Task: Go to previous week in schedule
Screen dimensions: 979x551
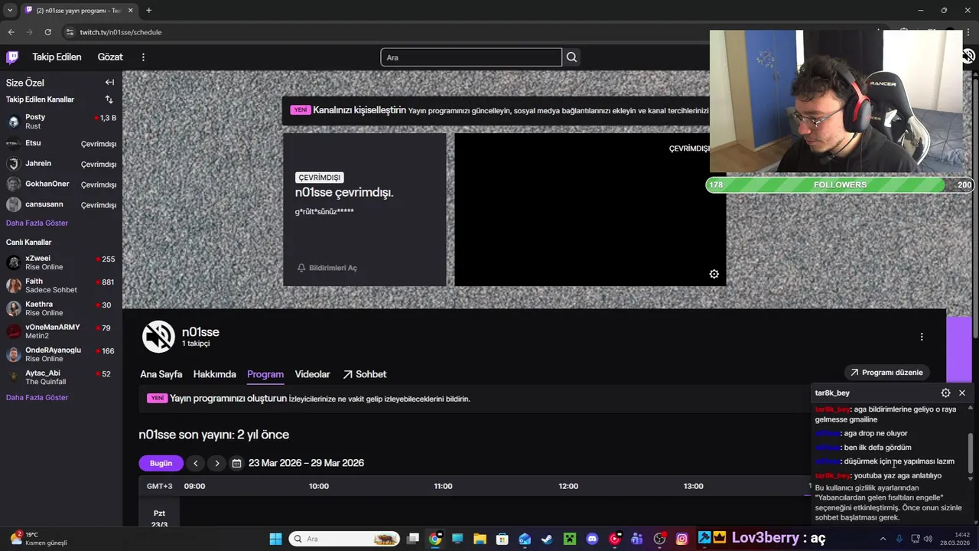Action: [196, 463]
